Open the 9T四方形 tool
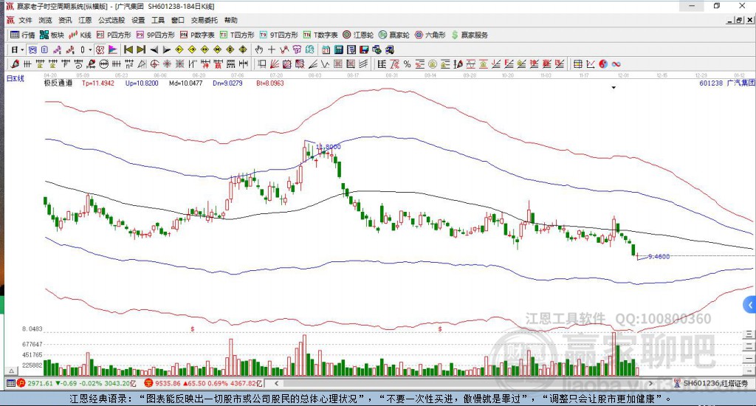Screen dimensions: 756x406 [x=278, y=35]
